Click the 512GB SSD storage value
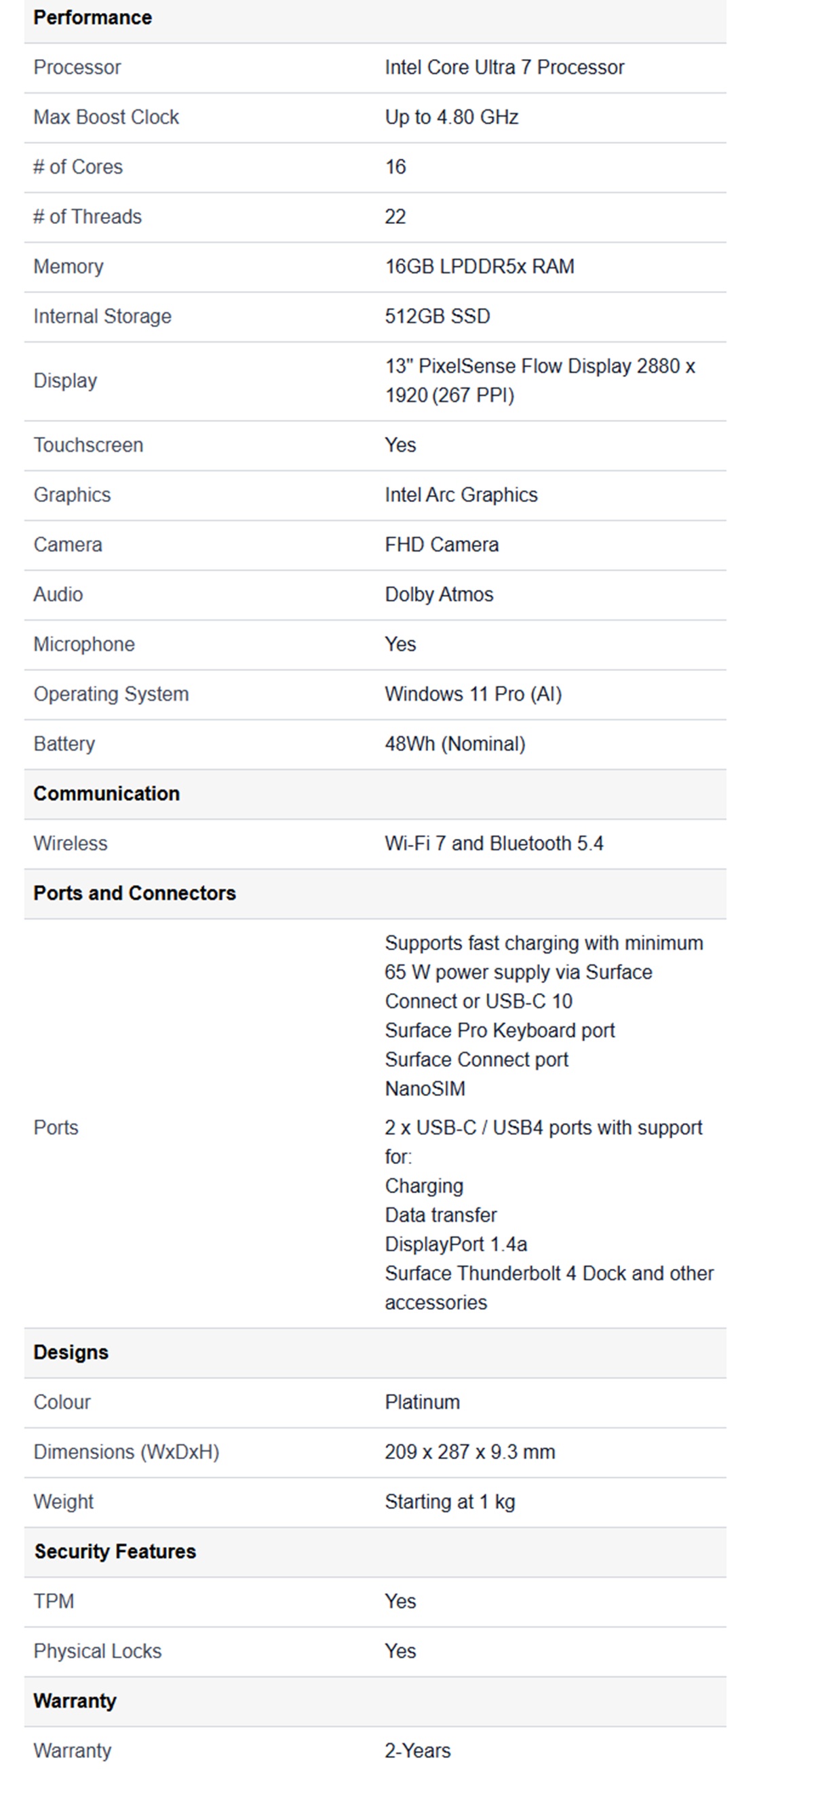The height and width of the screenshot is (1811, 814). [438, 316]
